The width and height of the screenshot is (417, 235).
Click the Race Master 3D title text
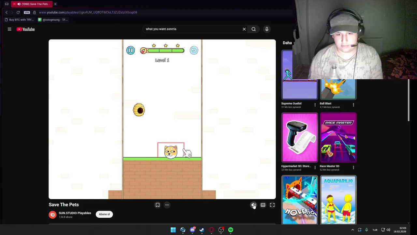click(329, 166)
